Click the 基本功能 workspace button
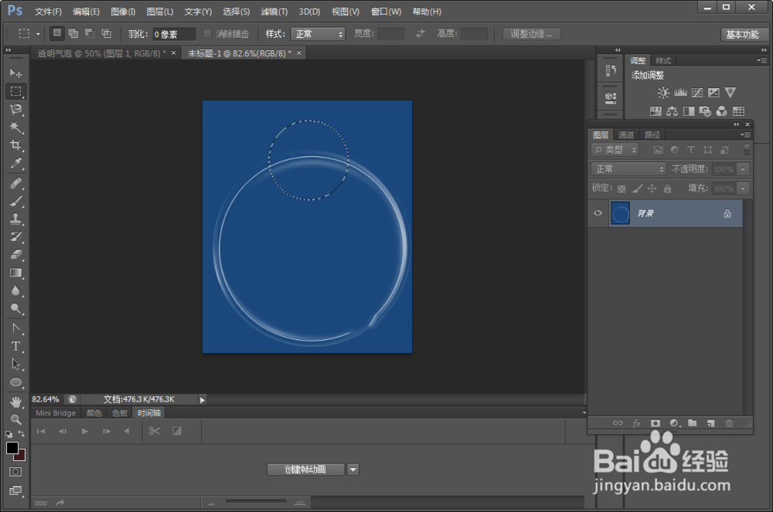 click(742, 35)
